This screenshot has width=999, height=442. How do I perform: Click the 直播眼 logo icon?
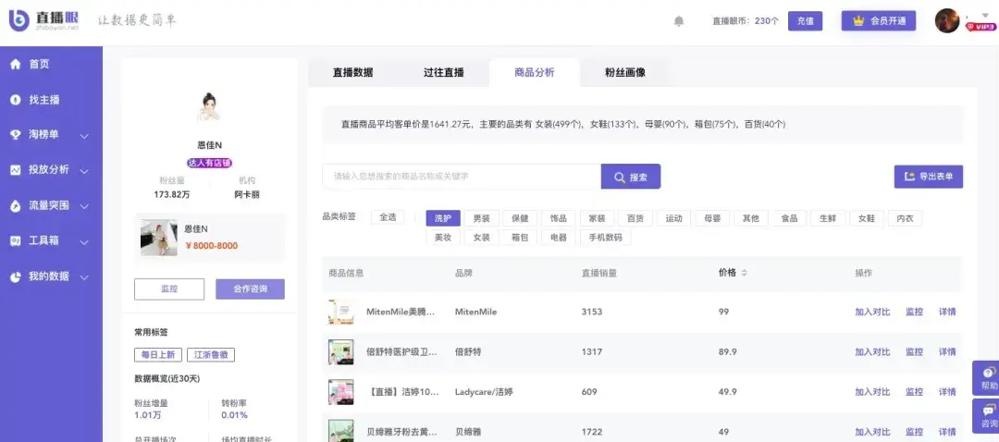[x=19, y=20]
